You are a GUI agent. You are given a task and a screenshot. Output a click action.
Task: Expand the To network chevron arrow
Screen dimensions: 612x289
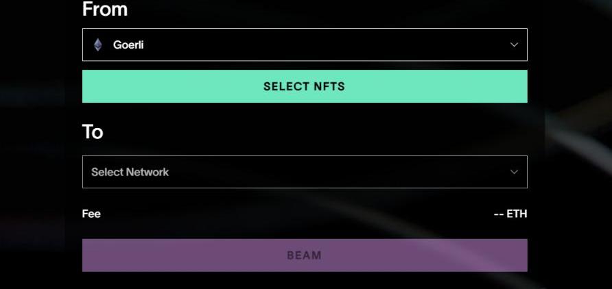[514, 172]
